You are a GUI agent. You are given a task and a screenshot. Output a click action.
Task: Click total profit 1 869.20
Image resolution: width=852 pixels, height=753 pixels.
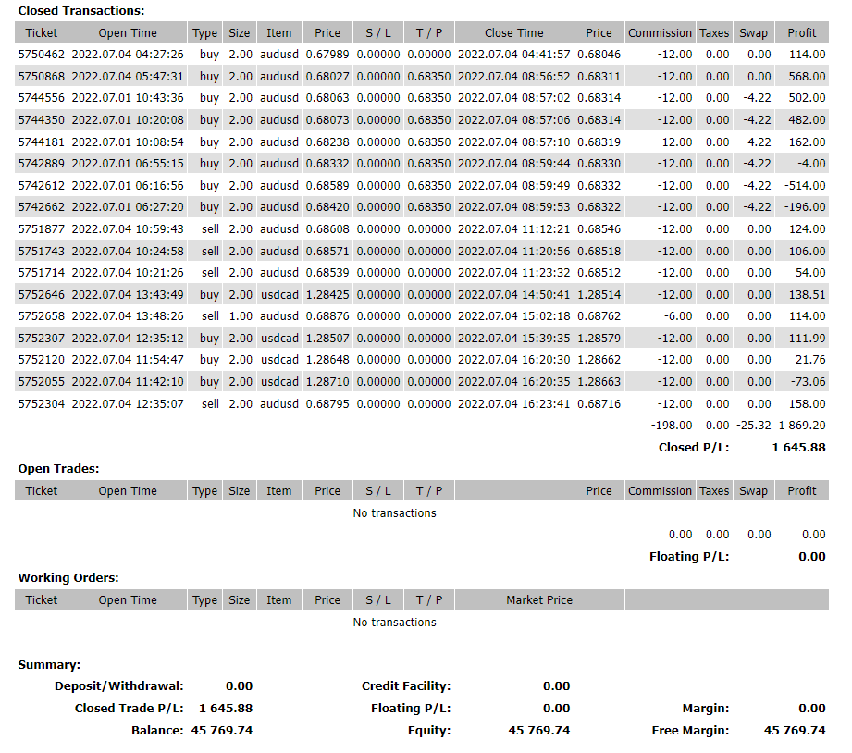click(x=802, y=426)
